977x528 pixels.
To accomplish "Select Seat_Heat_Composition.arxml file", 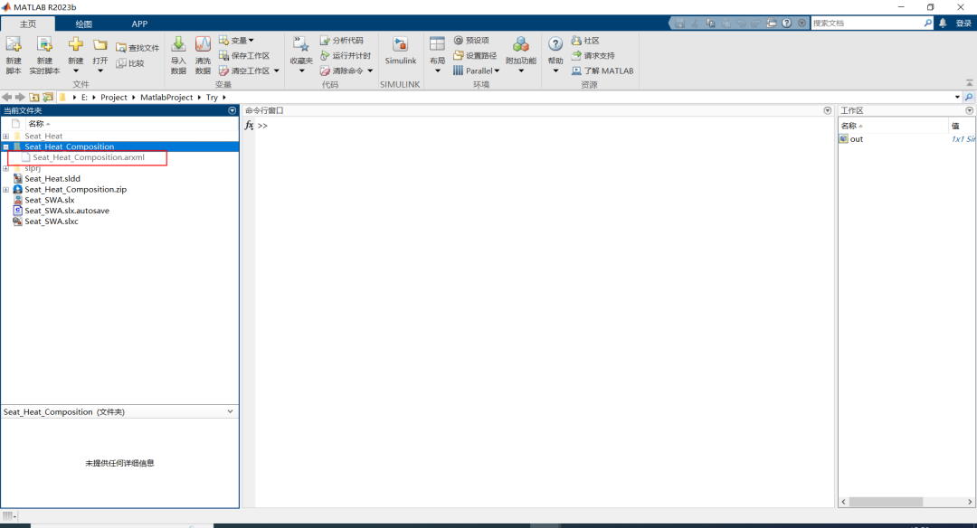I will click(89, 157).
